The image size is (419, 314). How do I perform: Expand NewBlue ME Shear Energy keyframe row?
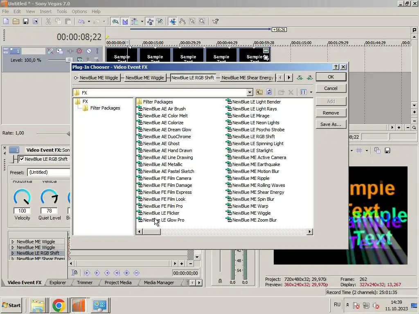(x=13, y=258)
